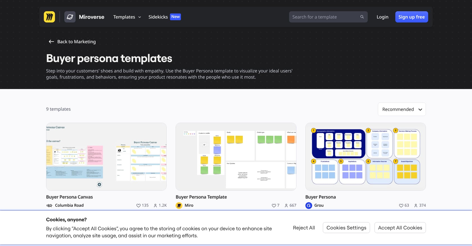Image resolution: width=472 pixels, height=246 pixels.
Task: Click the Columbia Road author name
Action: click(69, 206)
